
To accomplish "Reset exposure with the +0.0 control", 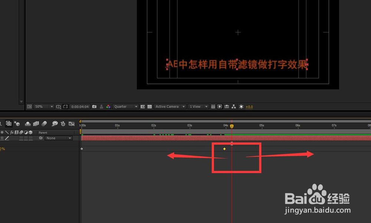I will coord(249,106).
